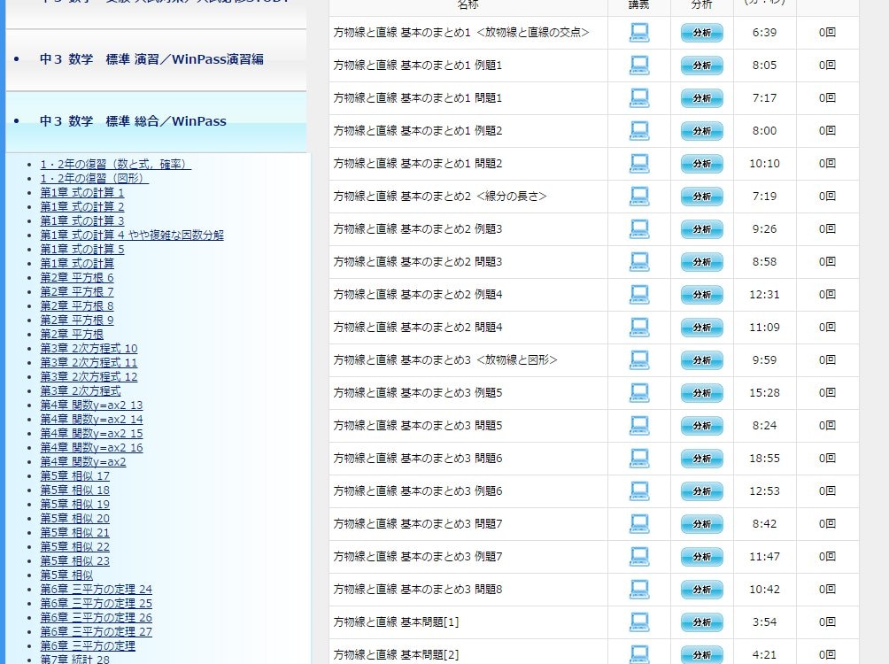This screenshot has height=664, width=889.
Task: Click 分析 button for 基本問題[1]
Action: tap(702, 622)
